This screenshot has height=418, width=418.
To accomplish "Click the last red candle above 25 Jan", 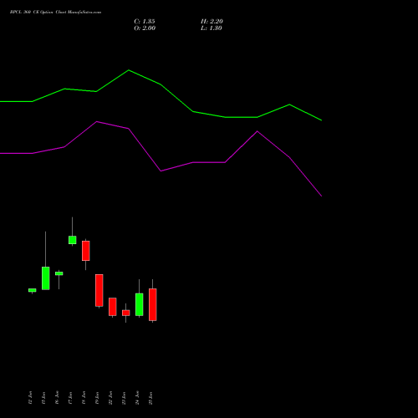I will pyautogui.click(x=153, y=304).
